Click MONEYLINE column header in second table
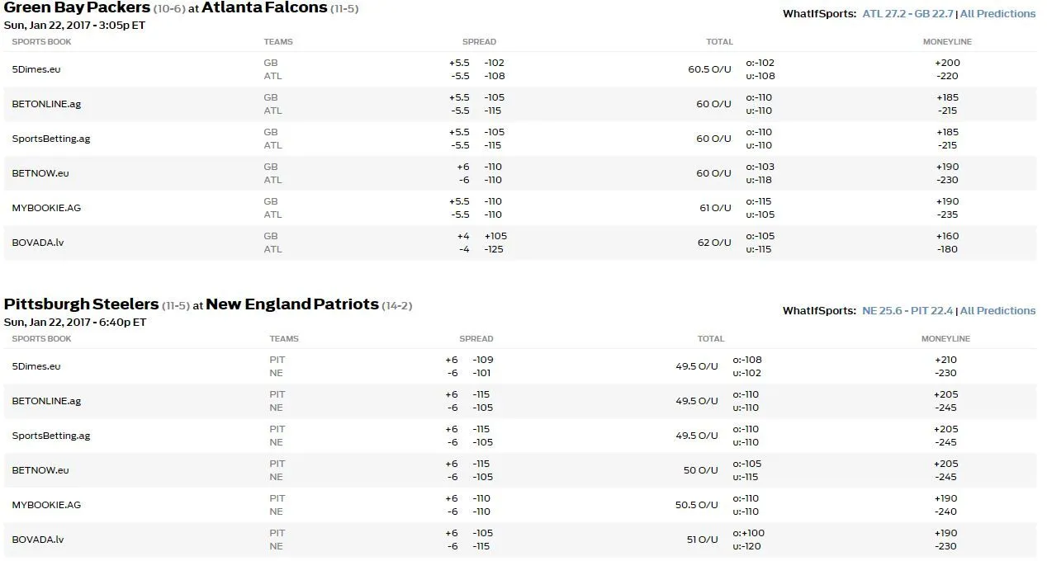 [x=945, y=339]
